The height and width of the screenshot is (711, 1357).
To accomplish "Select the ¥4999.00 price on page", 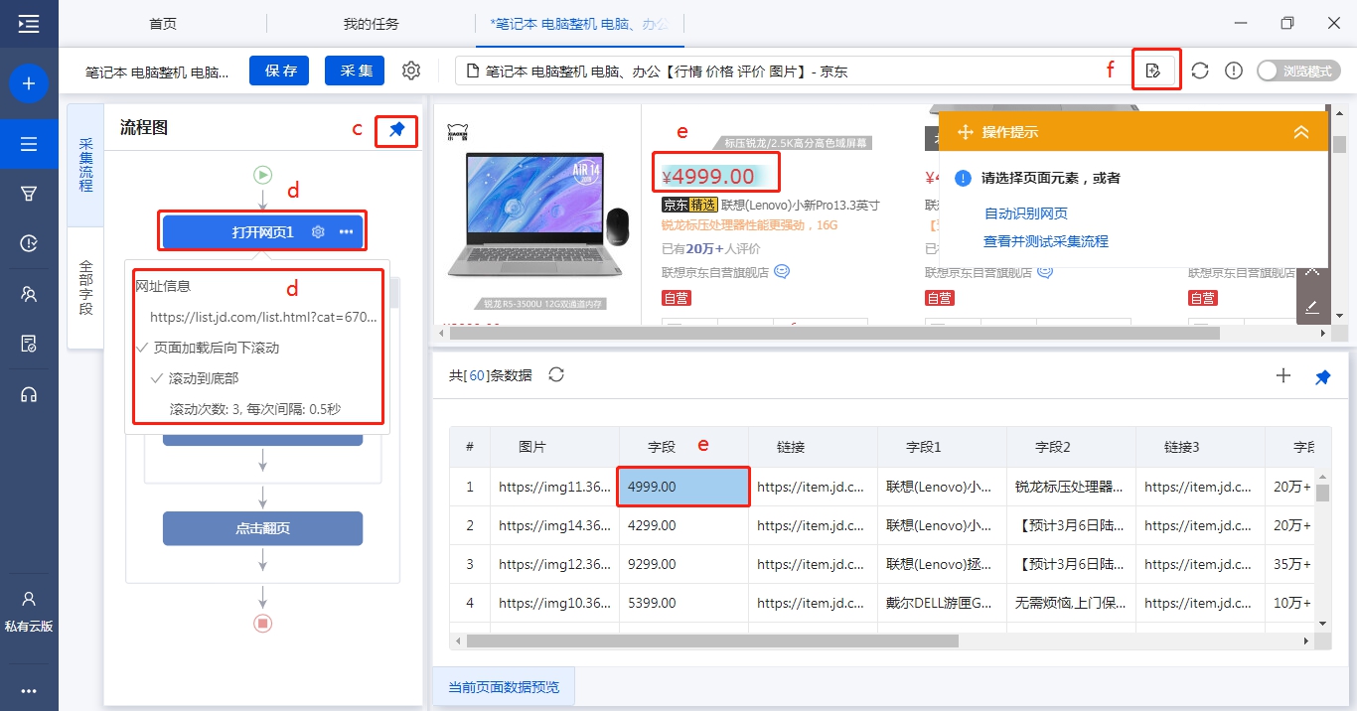I will point(708,177).
